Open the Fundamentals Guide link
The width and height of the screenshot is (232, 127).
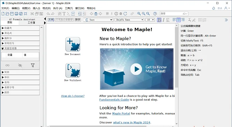tap(114, 100)
